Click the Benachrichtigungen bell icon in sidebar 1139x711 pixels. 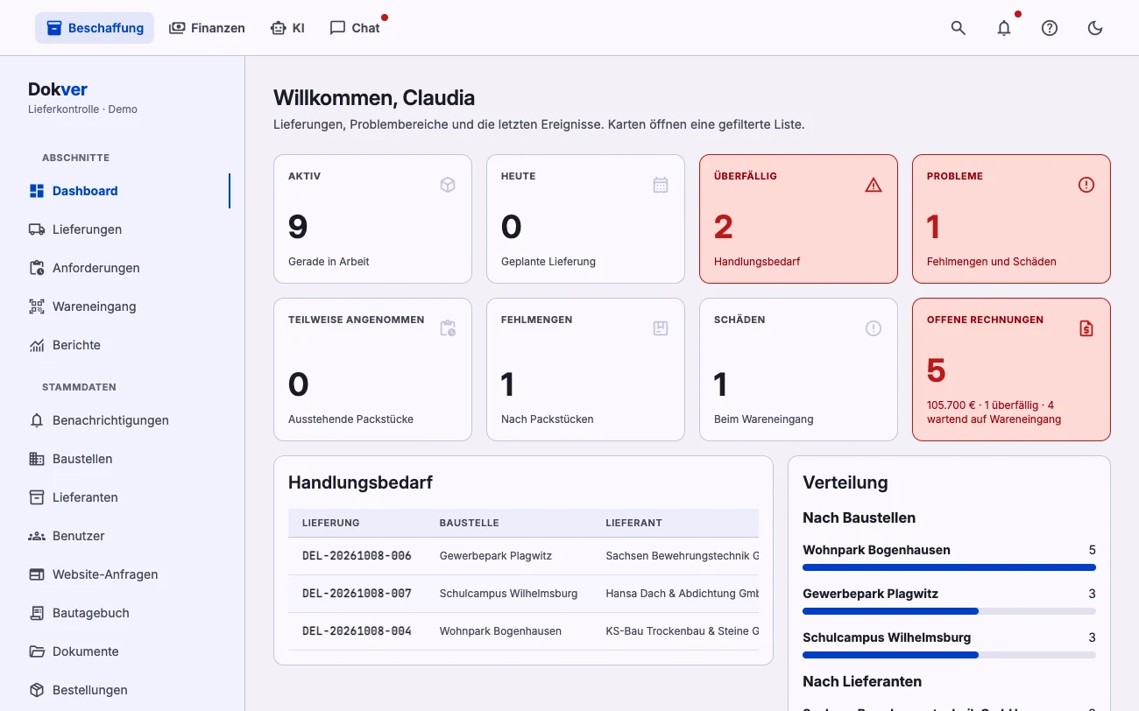(x=37, y=420)
